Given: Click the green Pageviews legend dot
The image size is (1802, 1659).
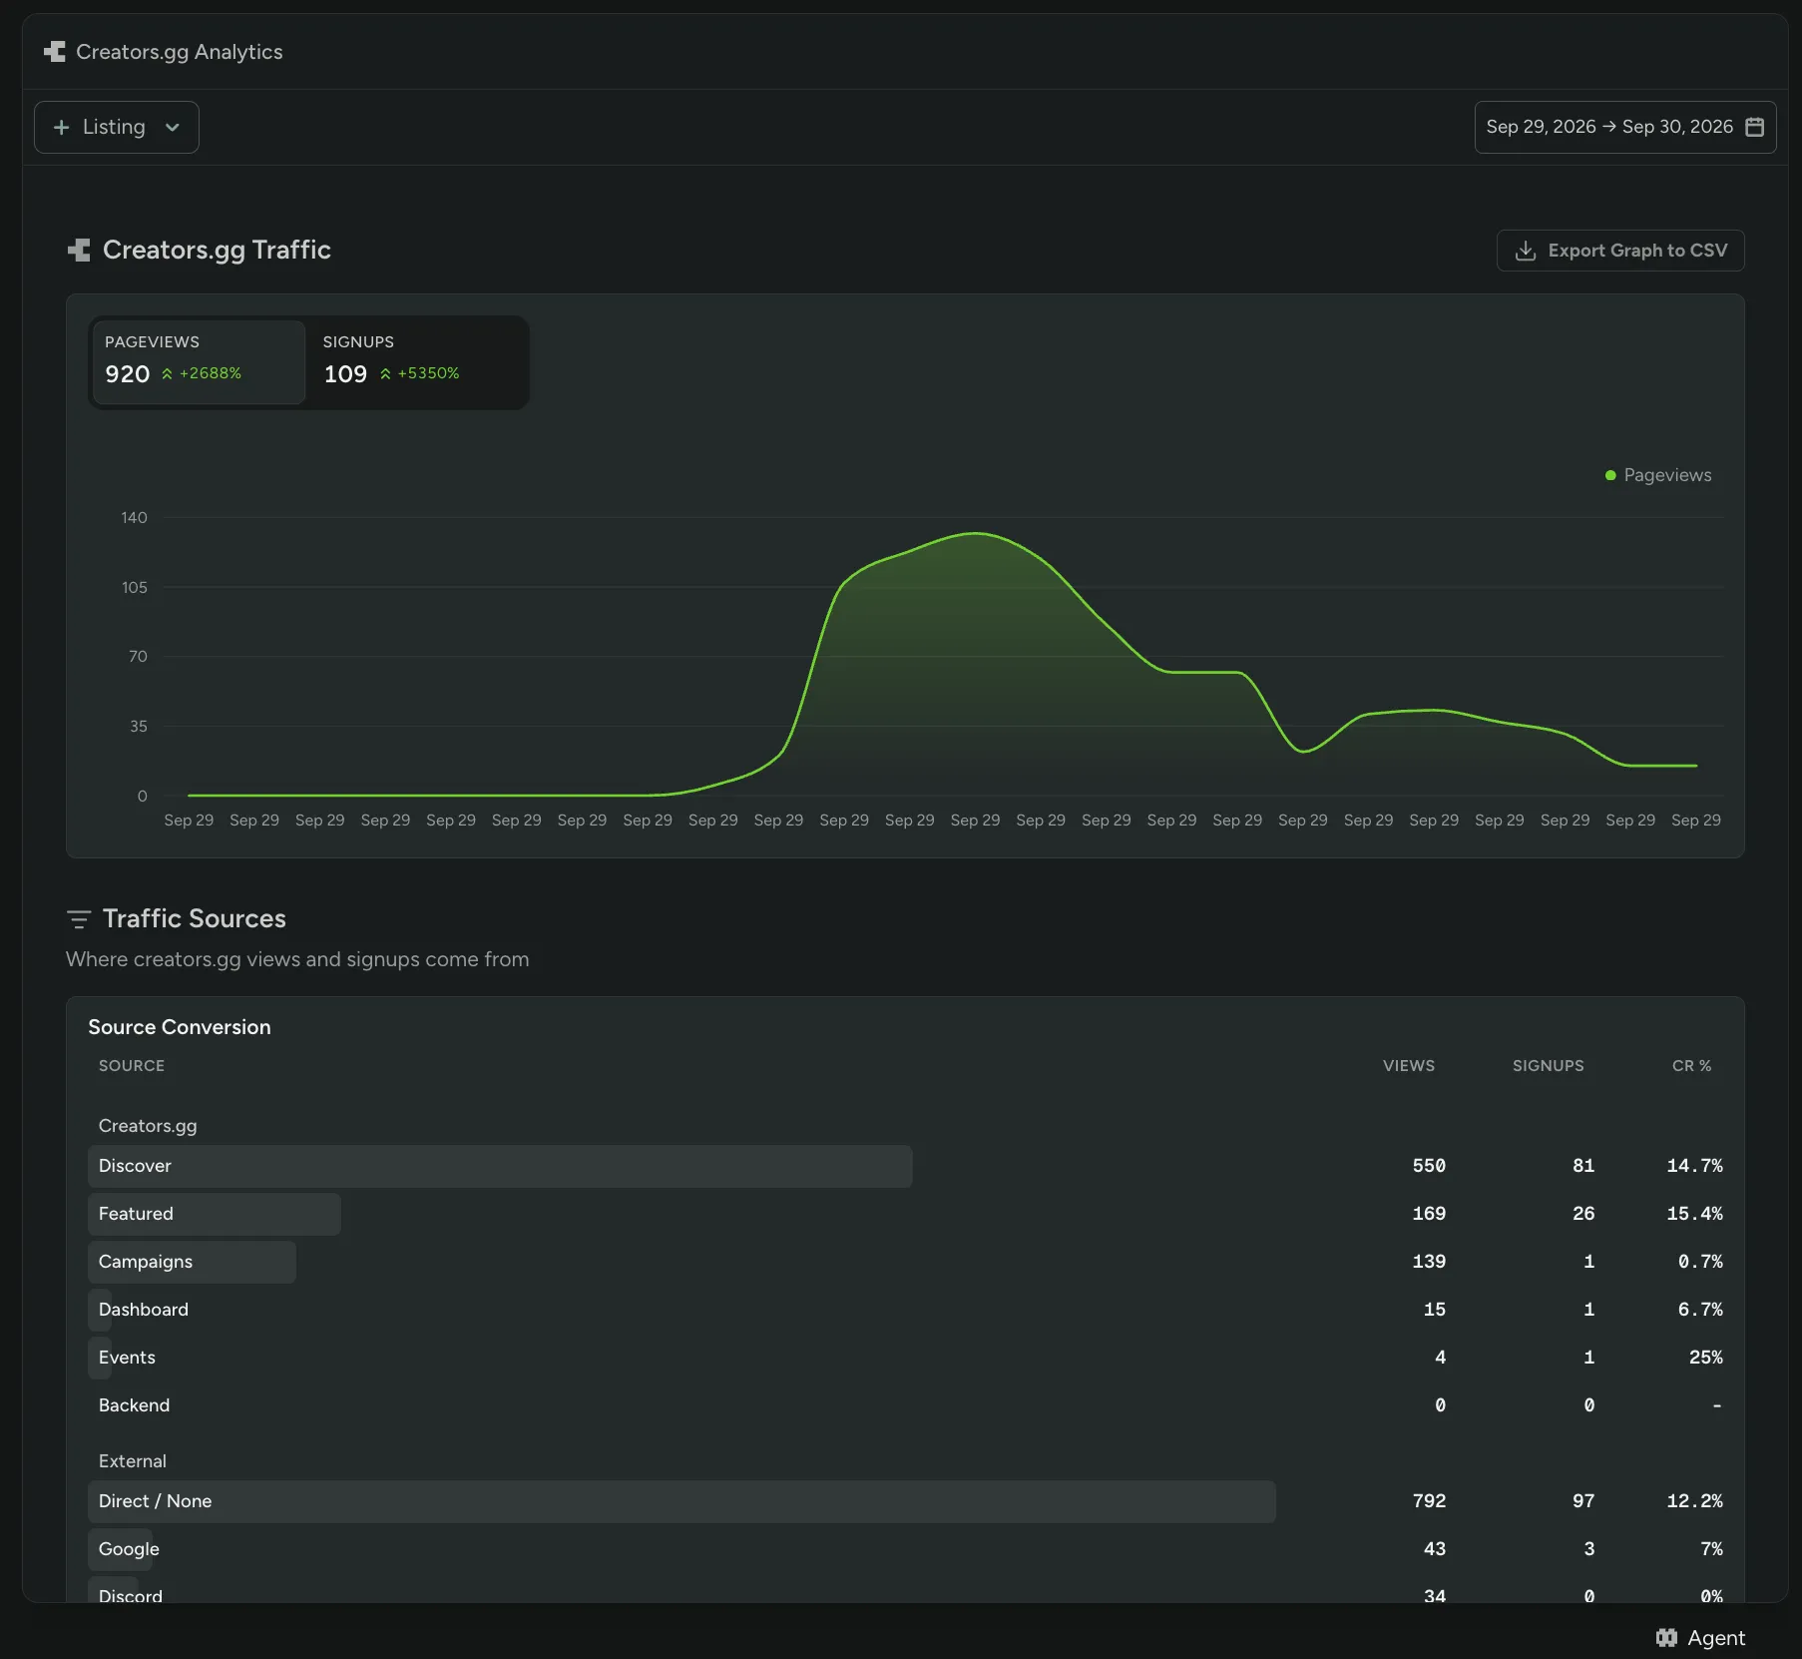Looking at the screenshot, I should [1610, 475].
